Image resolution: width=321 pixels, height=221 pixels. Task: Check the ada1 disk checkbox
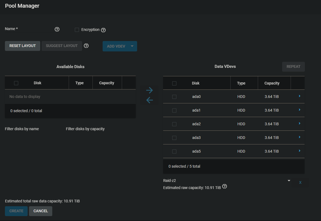[x=174, y=111]
